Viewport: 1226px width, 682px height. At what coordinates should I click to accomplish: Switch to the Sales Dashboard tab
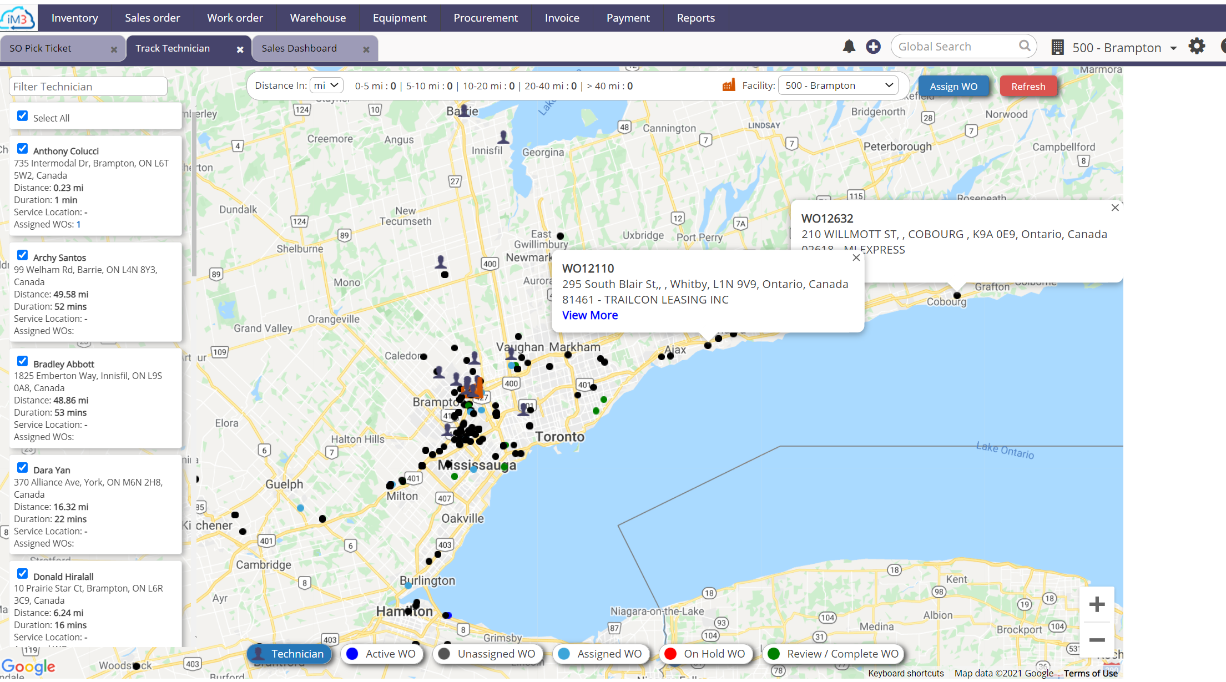(x=299, y=48)
